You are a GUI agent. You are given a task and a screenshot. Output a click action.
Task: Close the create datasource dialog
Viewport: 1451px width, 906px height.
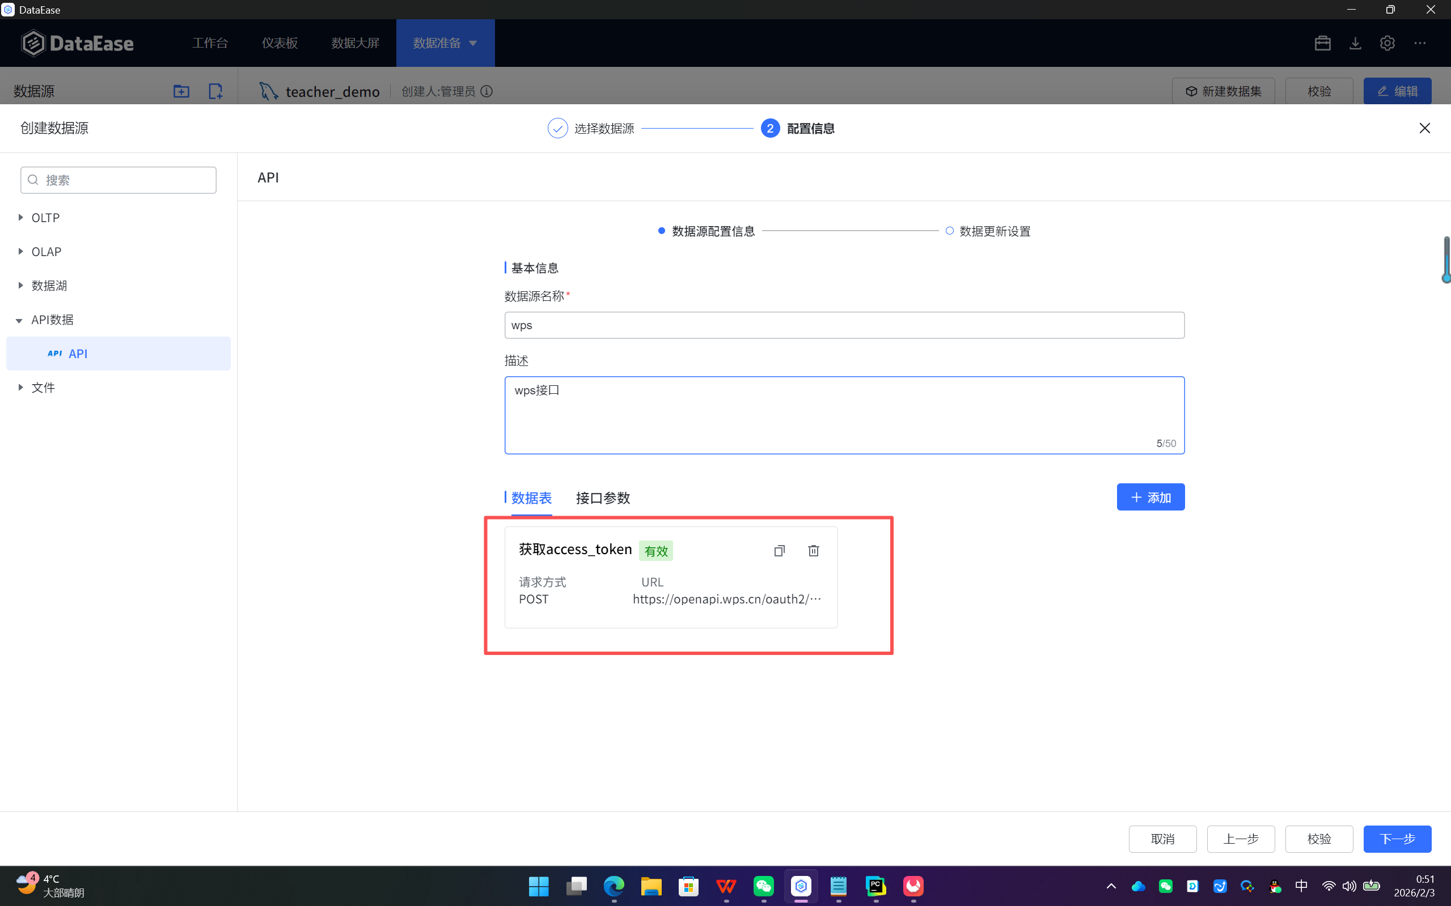[x=1424, y=128]
